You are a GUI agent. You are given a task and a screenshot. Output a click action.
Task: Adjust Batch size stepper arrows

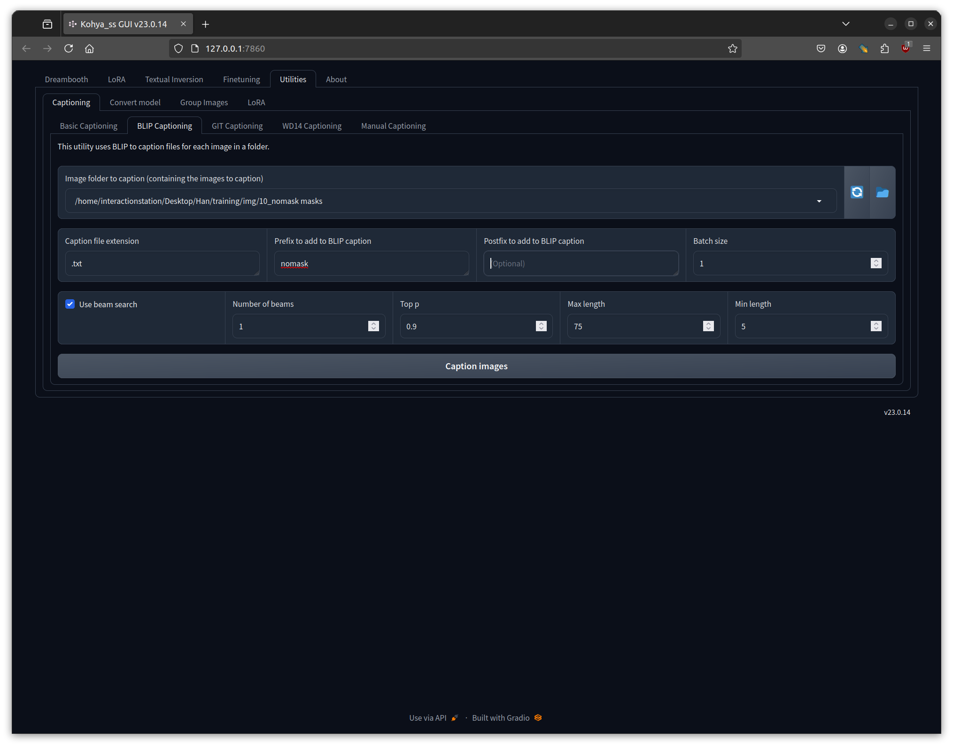click(876, 263)
